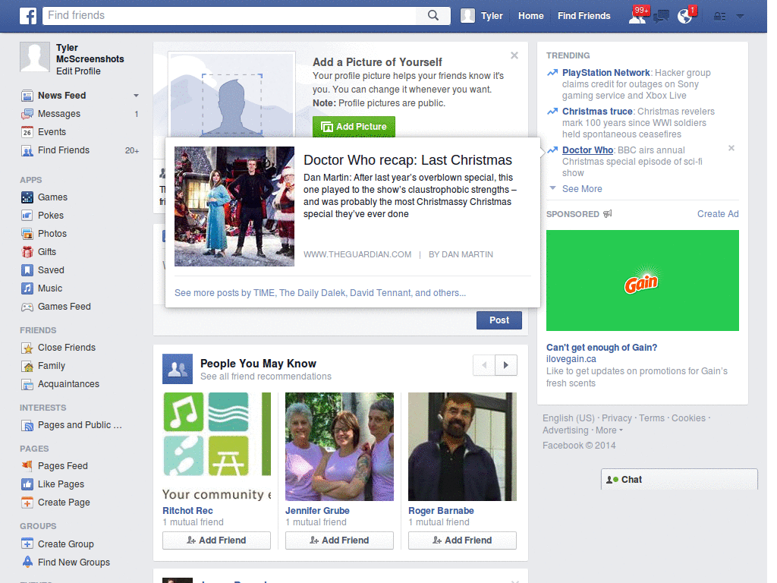Viewport: 777px width, 583px height.
Task: Open Jennifer Grube's profile photo
Action: (x=339, y=446)
